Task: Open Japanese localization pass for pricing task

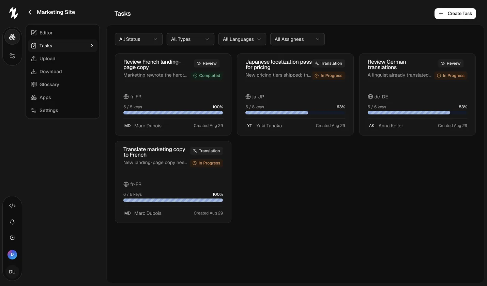Action: (x=295, y=94)
